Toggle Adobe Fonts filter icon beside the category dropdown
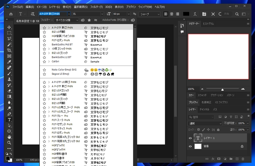255x166 pixels. tap(83, 20)
